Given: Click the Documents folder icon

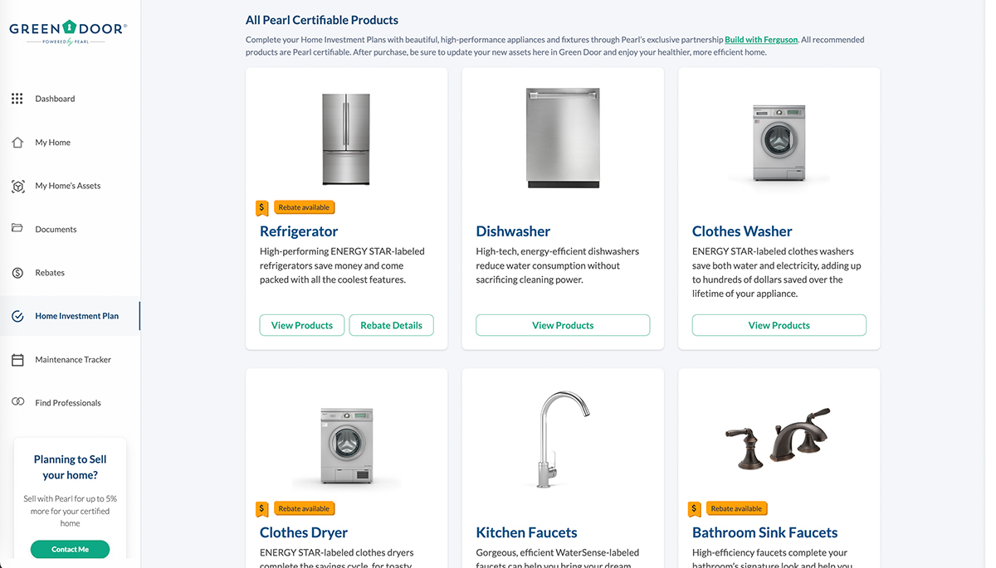Looking at the screenshot, I should click(17, 229).
